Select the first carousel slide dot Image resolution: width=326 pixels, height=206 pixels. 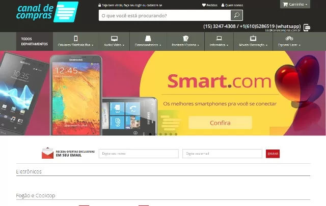pyautogui.click(x=150, y=134)
